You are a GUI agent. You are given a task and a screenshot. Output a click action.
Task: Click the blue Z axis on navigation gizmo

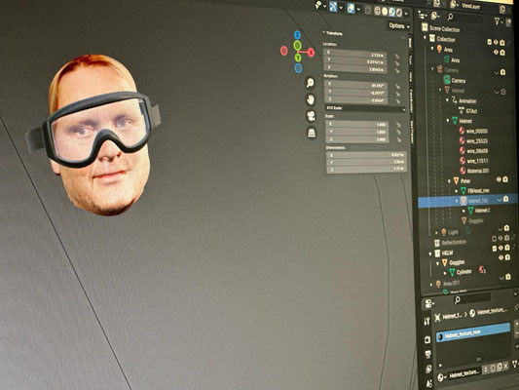297,35
